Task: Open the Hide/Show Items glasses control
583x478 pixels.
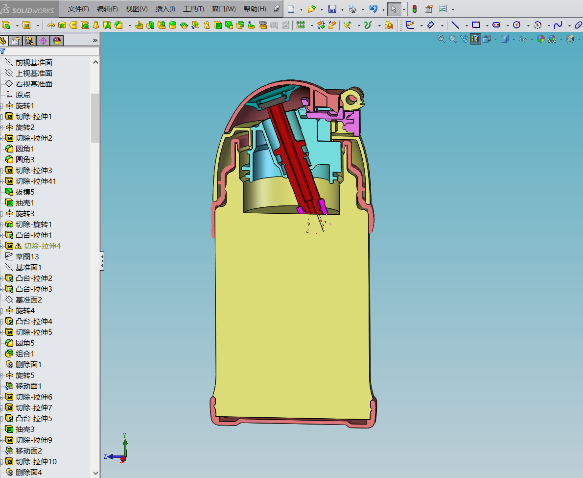Action: pyautogui.click(x=523, y=39)
